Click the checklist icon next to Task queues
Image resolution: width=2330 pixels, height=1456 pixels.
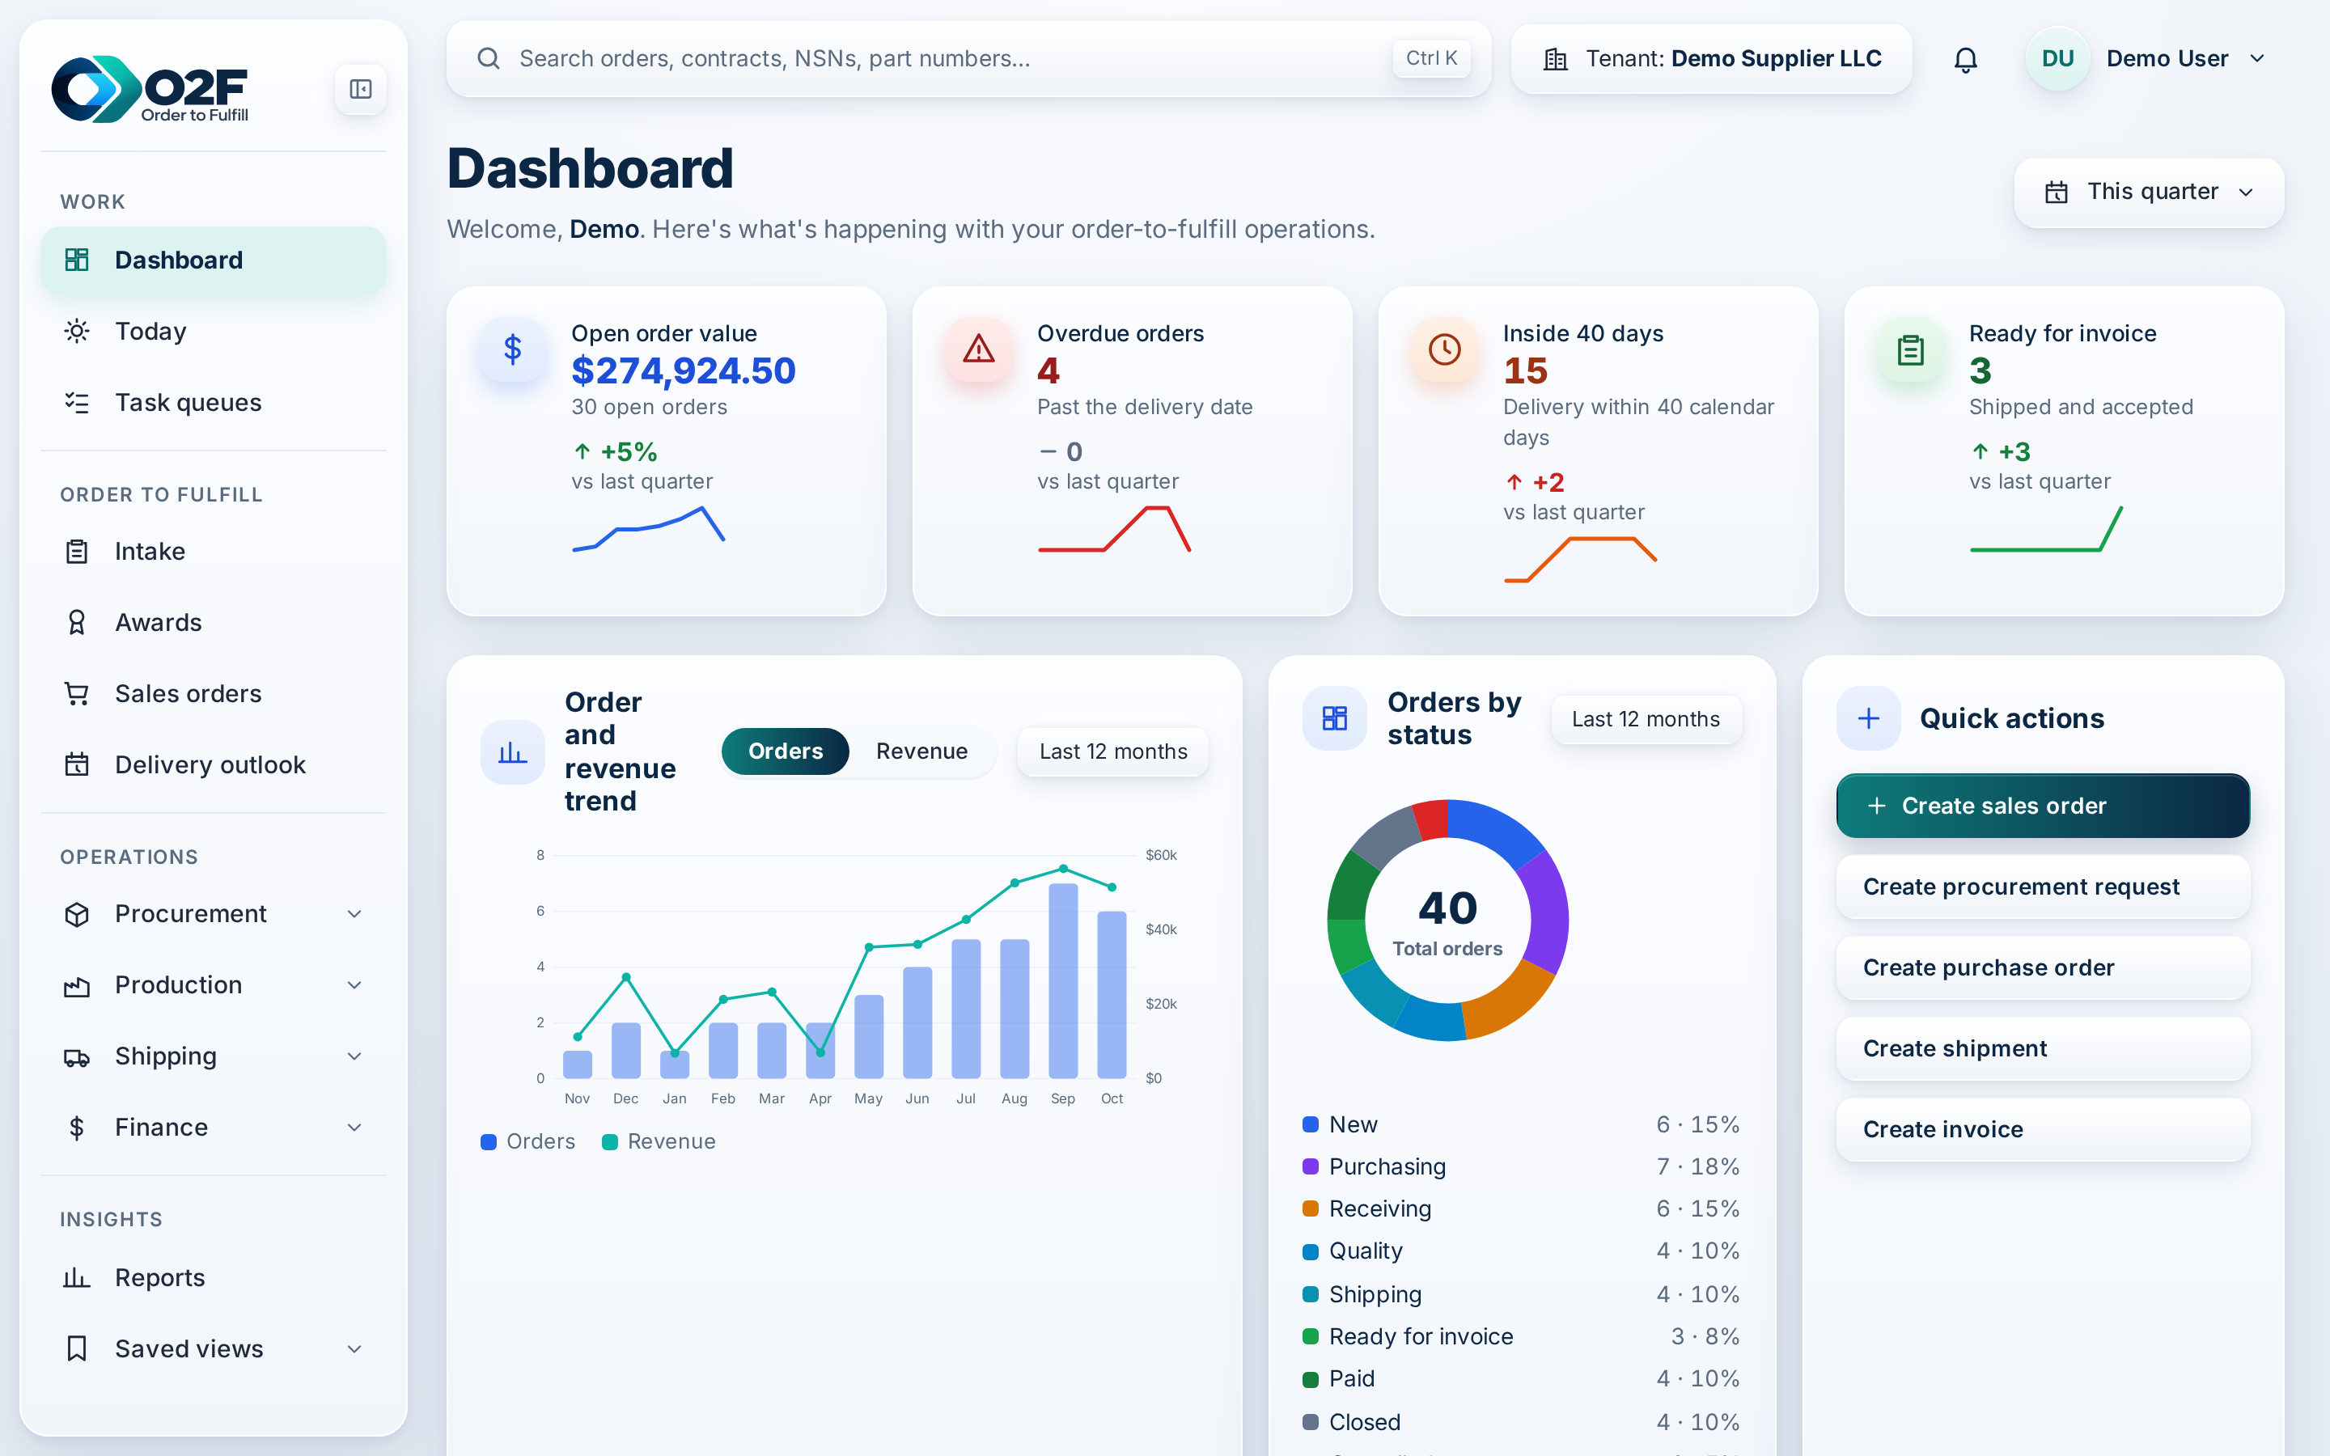(x=77, y=403)
